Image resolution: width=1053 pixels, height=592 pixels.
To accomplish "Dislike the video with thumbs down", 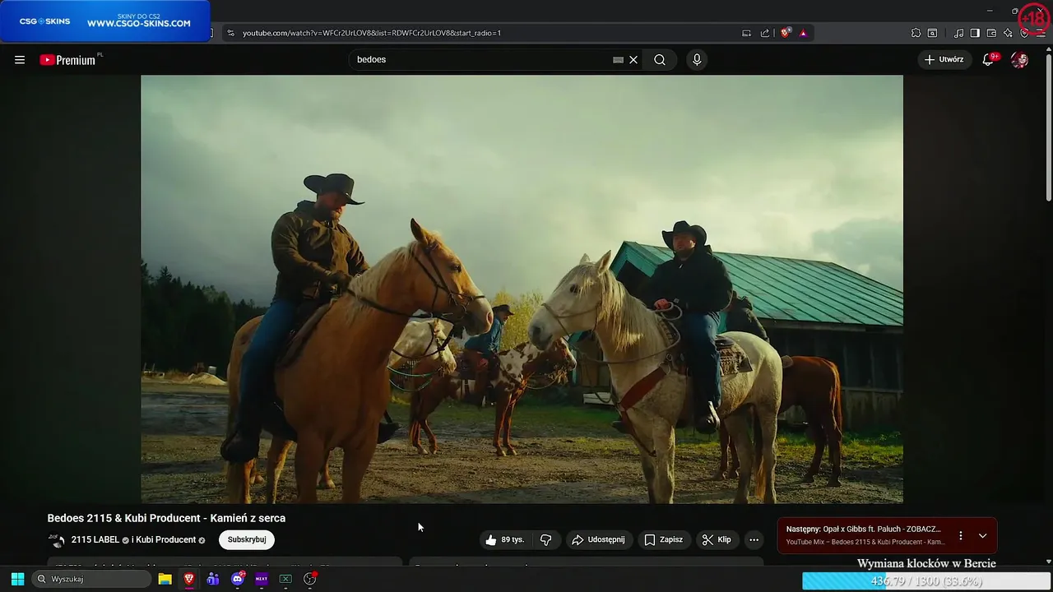I will (x=545, y=540).
